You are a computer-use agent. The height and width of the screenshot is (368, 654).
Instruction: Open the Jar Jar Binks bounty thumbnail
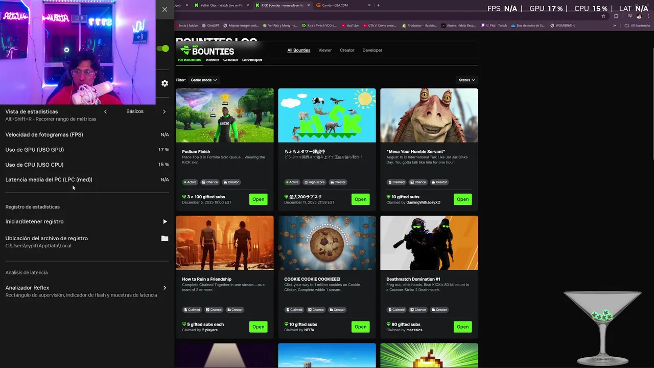429,116
